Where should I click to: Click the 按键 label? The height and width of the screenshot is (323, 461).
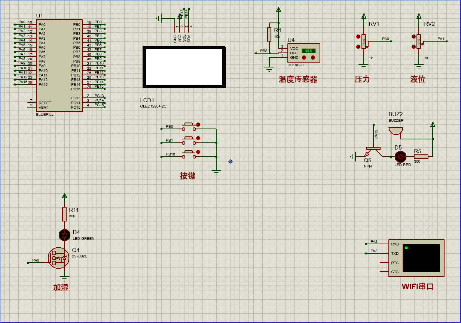coord(187,176)
